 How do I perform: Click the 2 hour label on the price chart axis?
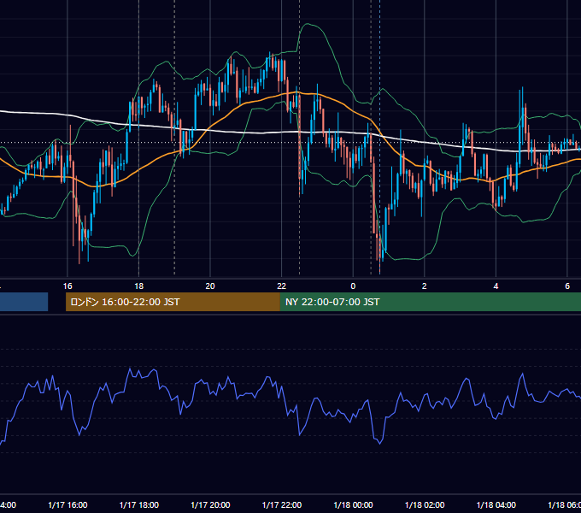(x=425, y=286)
